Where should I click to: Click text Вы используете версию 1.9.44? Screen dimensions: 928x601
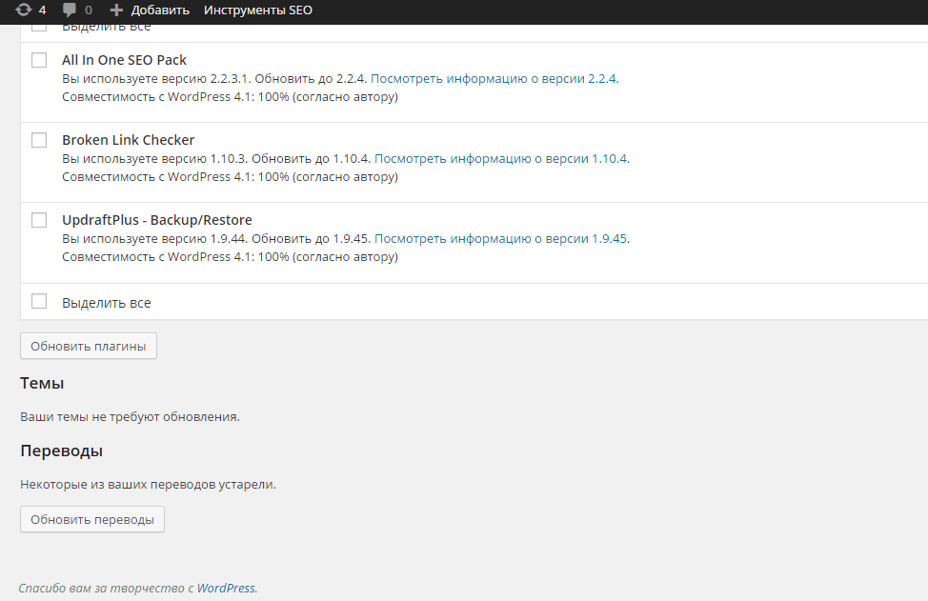click(x=155, y=238)
